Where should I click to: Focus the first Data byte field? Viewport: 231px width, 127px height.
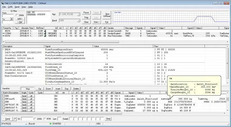71,119
